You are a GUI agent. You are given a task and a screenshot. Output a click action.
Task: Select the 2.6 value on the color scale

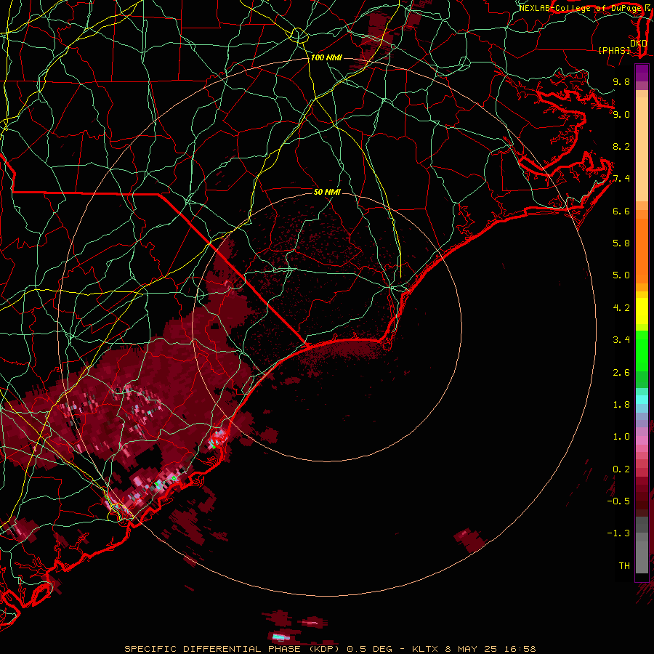click(621, 372)
